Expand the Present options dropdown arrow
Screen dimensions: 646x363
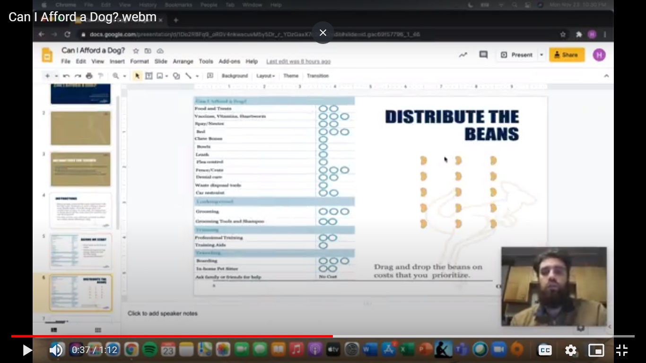click(541, 55)
